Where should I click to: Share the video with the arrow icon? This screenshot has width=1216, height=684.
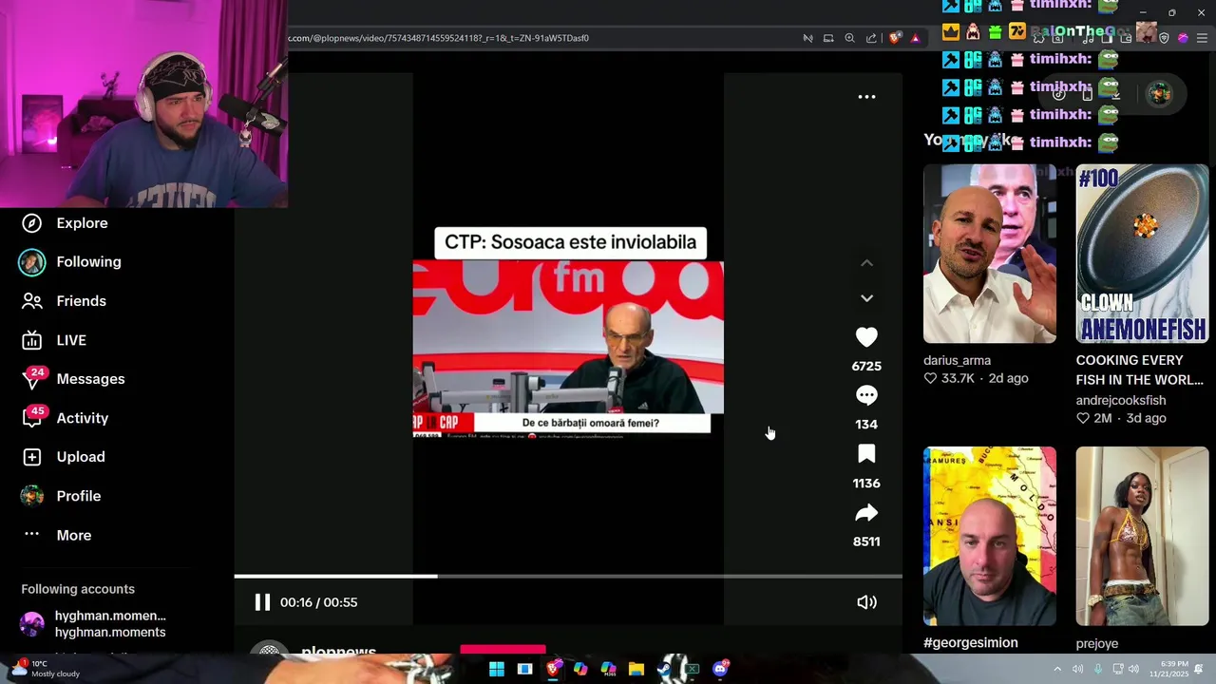coord(866,513)
